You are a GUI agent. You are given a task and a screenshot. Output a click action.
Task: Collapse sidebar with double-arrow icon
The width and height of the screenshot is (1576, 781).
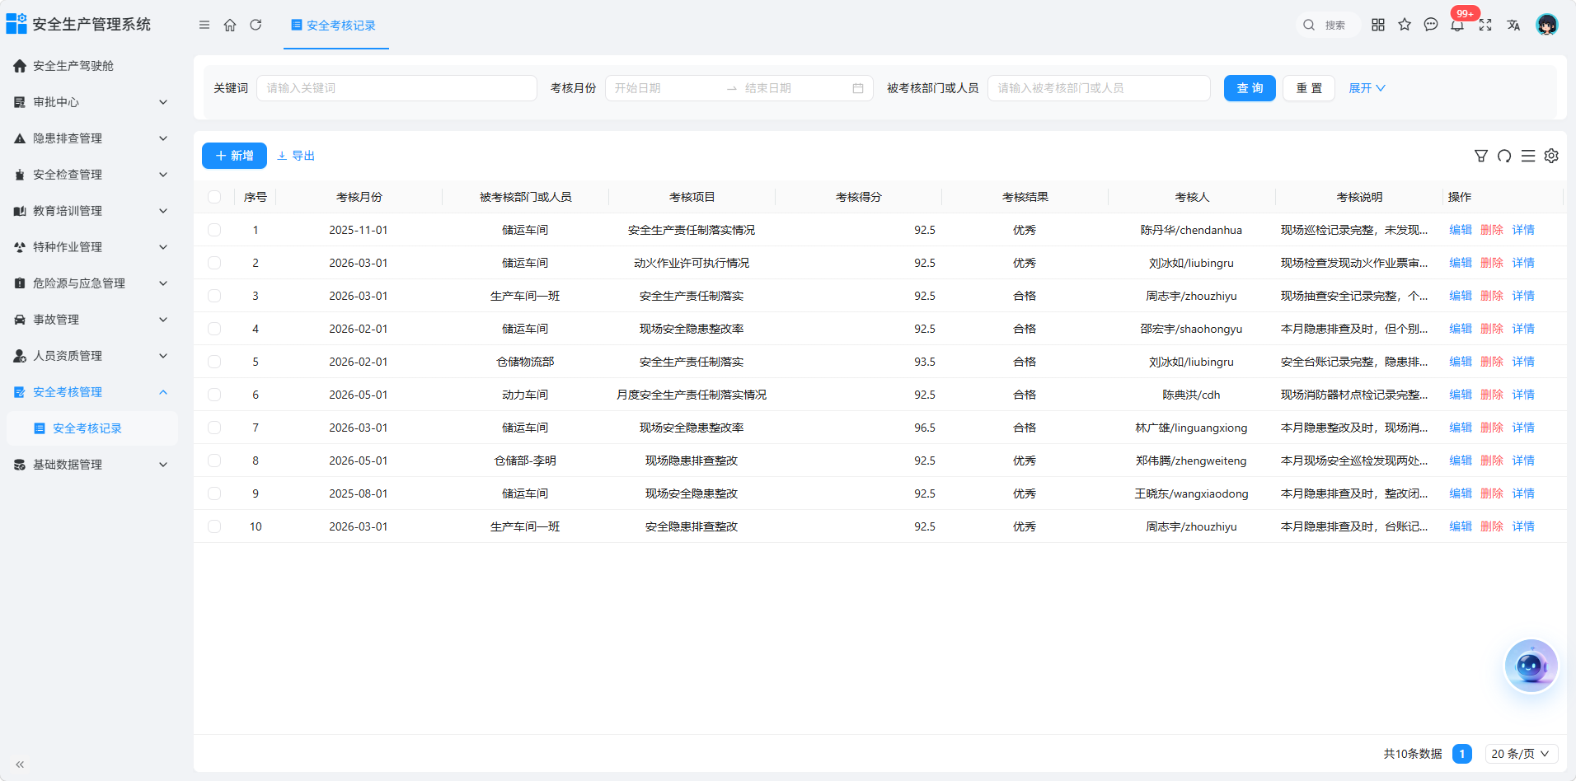[x=20, y=765]
